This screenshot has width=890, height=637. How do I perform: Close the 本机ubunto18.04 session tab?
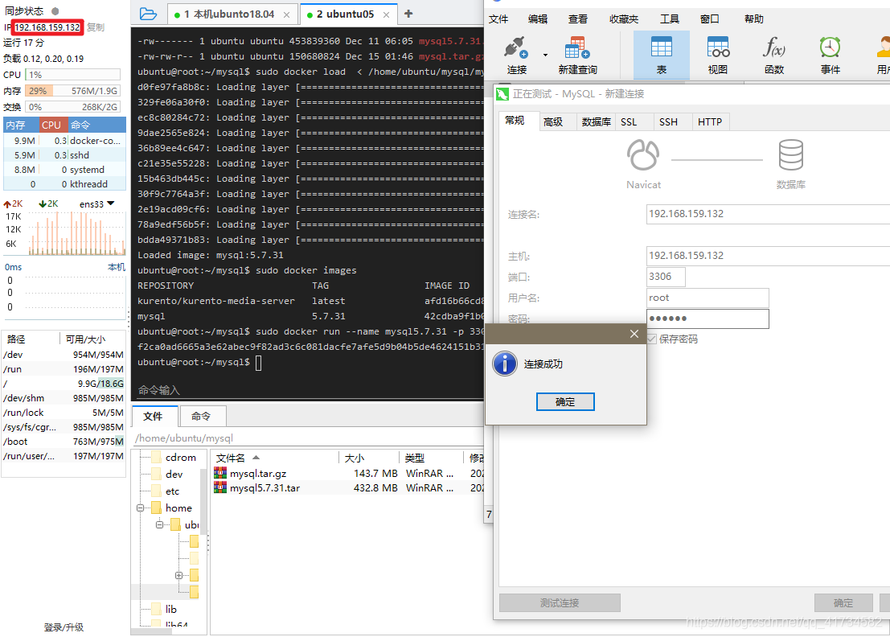(287, 14)
